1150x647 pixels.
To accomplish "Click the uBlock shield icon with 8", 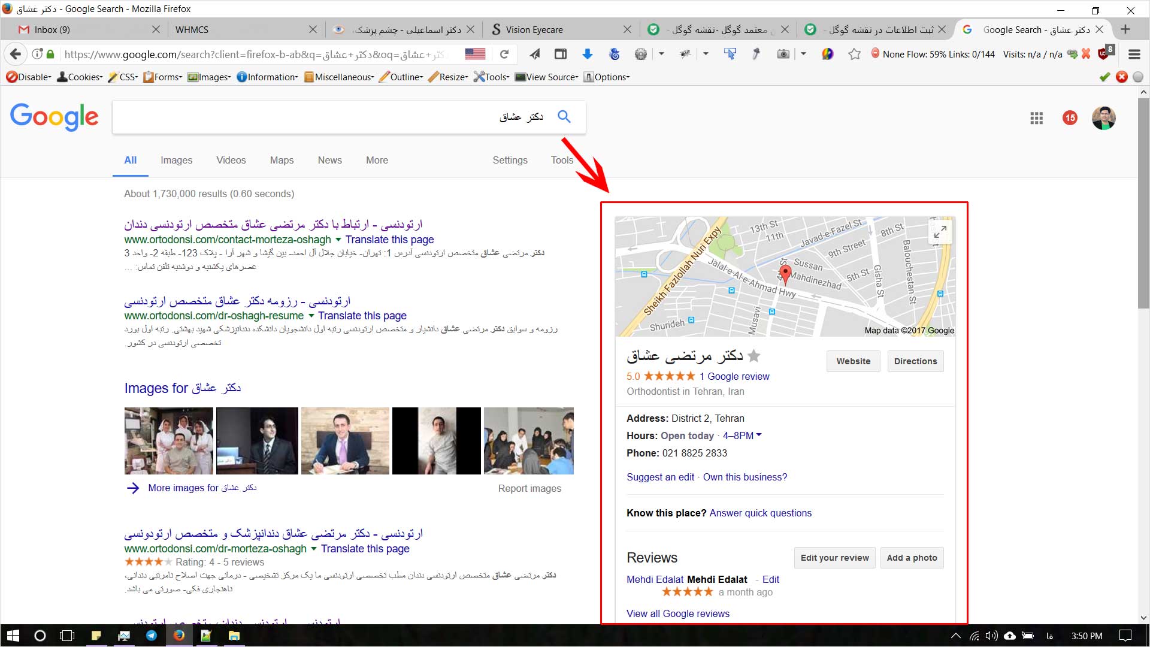I will coord(1106,53).
